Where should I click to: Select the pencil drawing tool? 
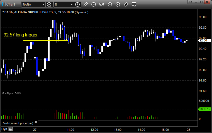tap(86, 4)
